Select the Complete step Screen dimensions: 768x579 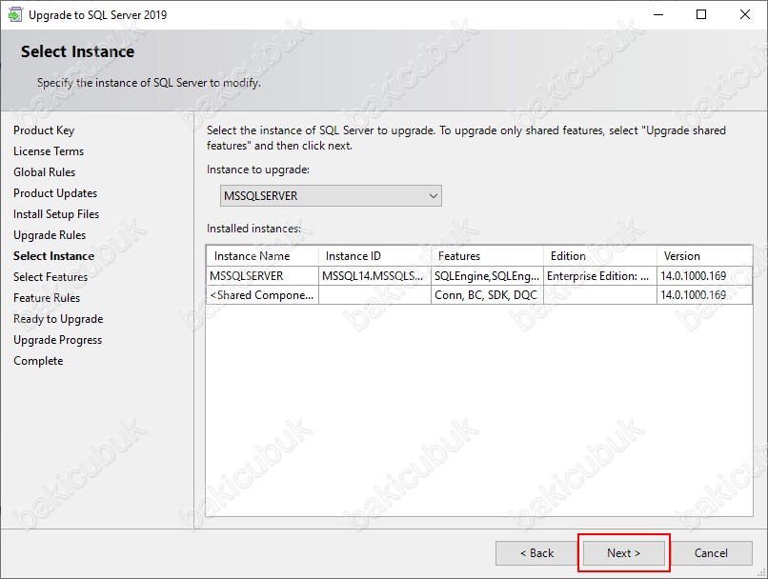[38, 361]
